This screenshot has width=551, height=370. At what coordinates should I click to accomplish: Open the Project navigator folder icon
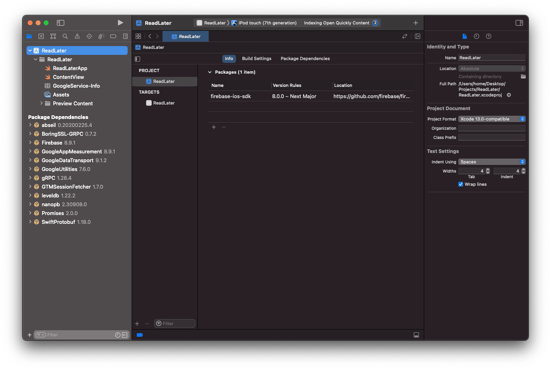tap(29, 36)
